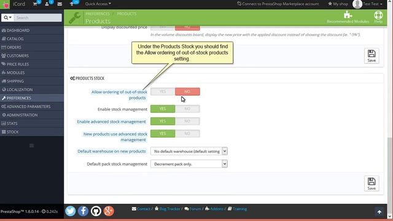The height and width of the screenshot is (221, 393).
Task: Open Modules in sidebar
Action: click(32, 72)
